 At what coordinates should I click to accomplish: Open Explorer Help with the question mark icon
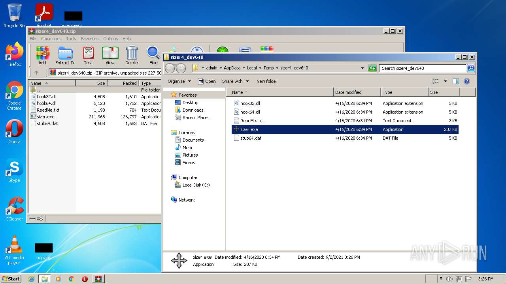tap(467, 81)
